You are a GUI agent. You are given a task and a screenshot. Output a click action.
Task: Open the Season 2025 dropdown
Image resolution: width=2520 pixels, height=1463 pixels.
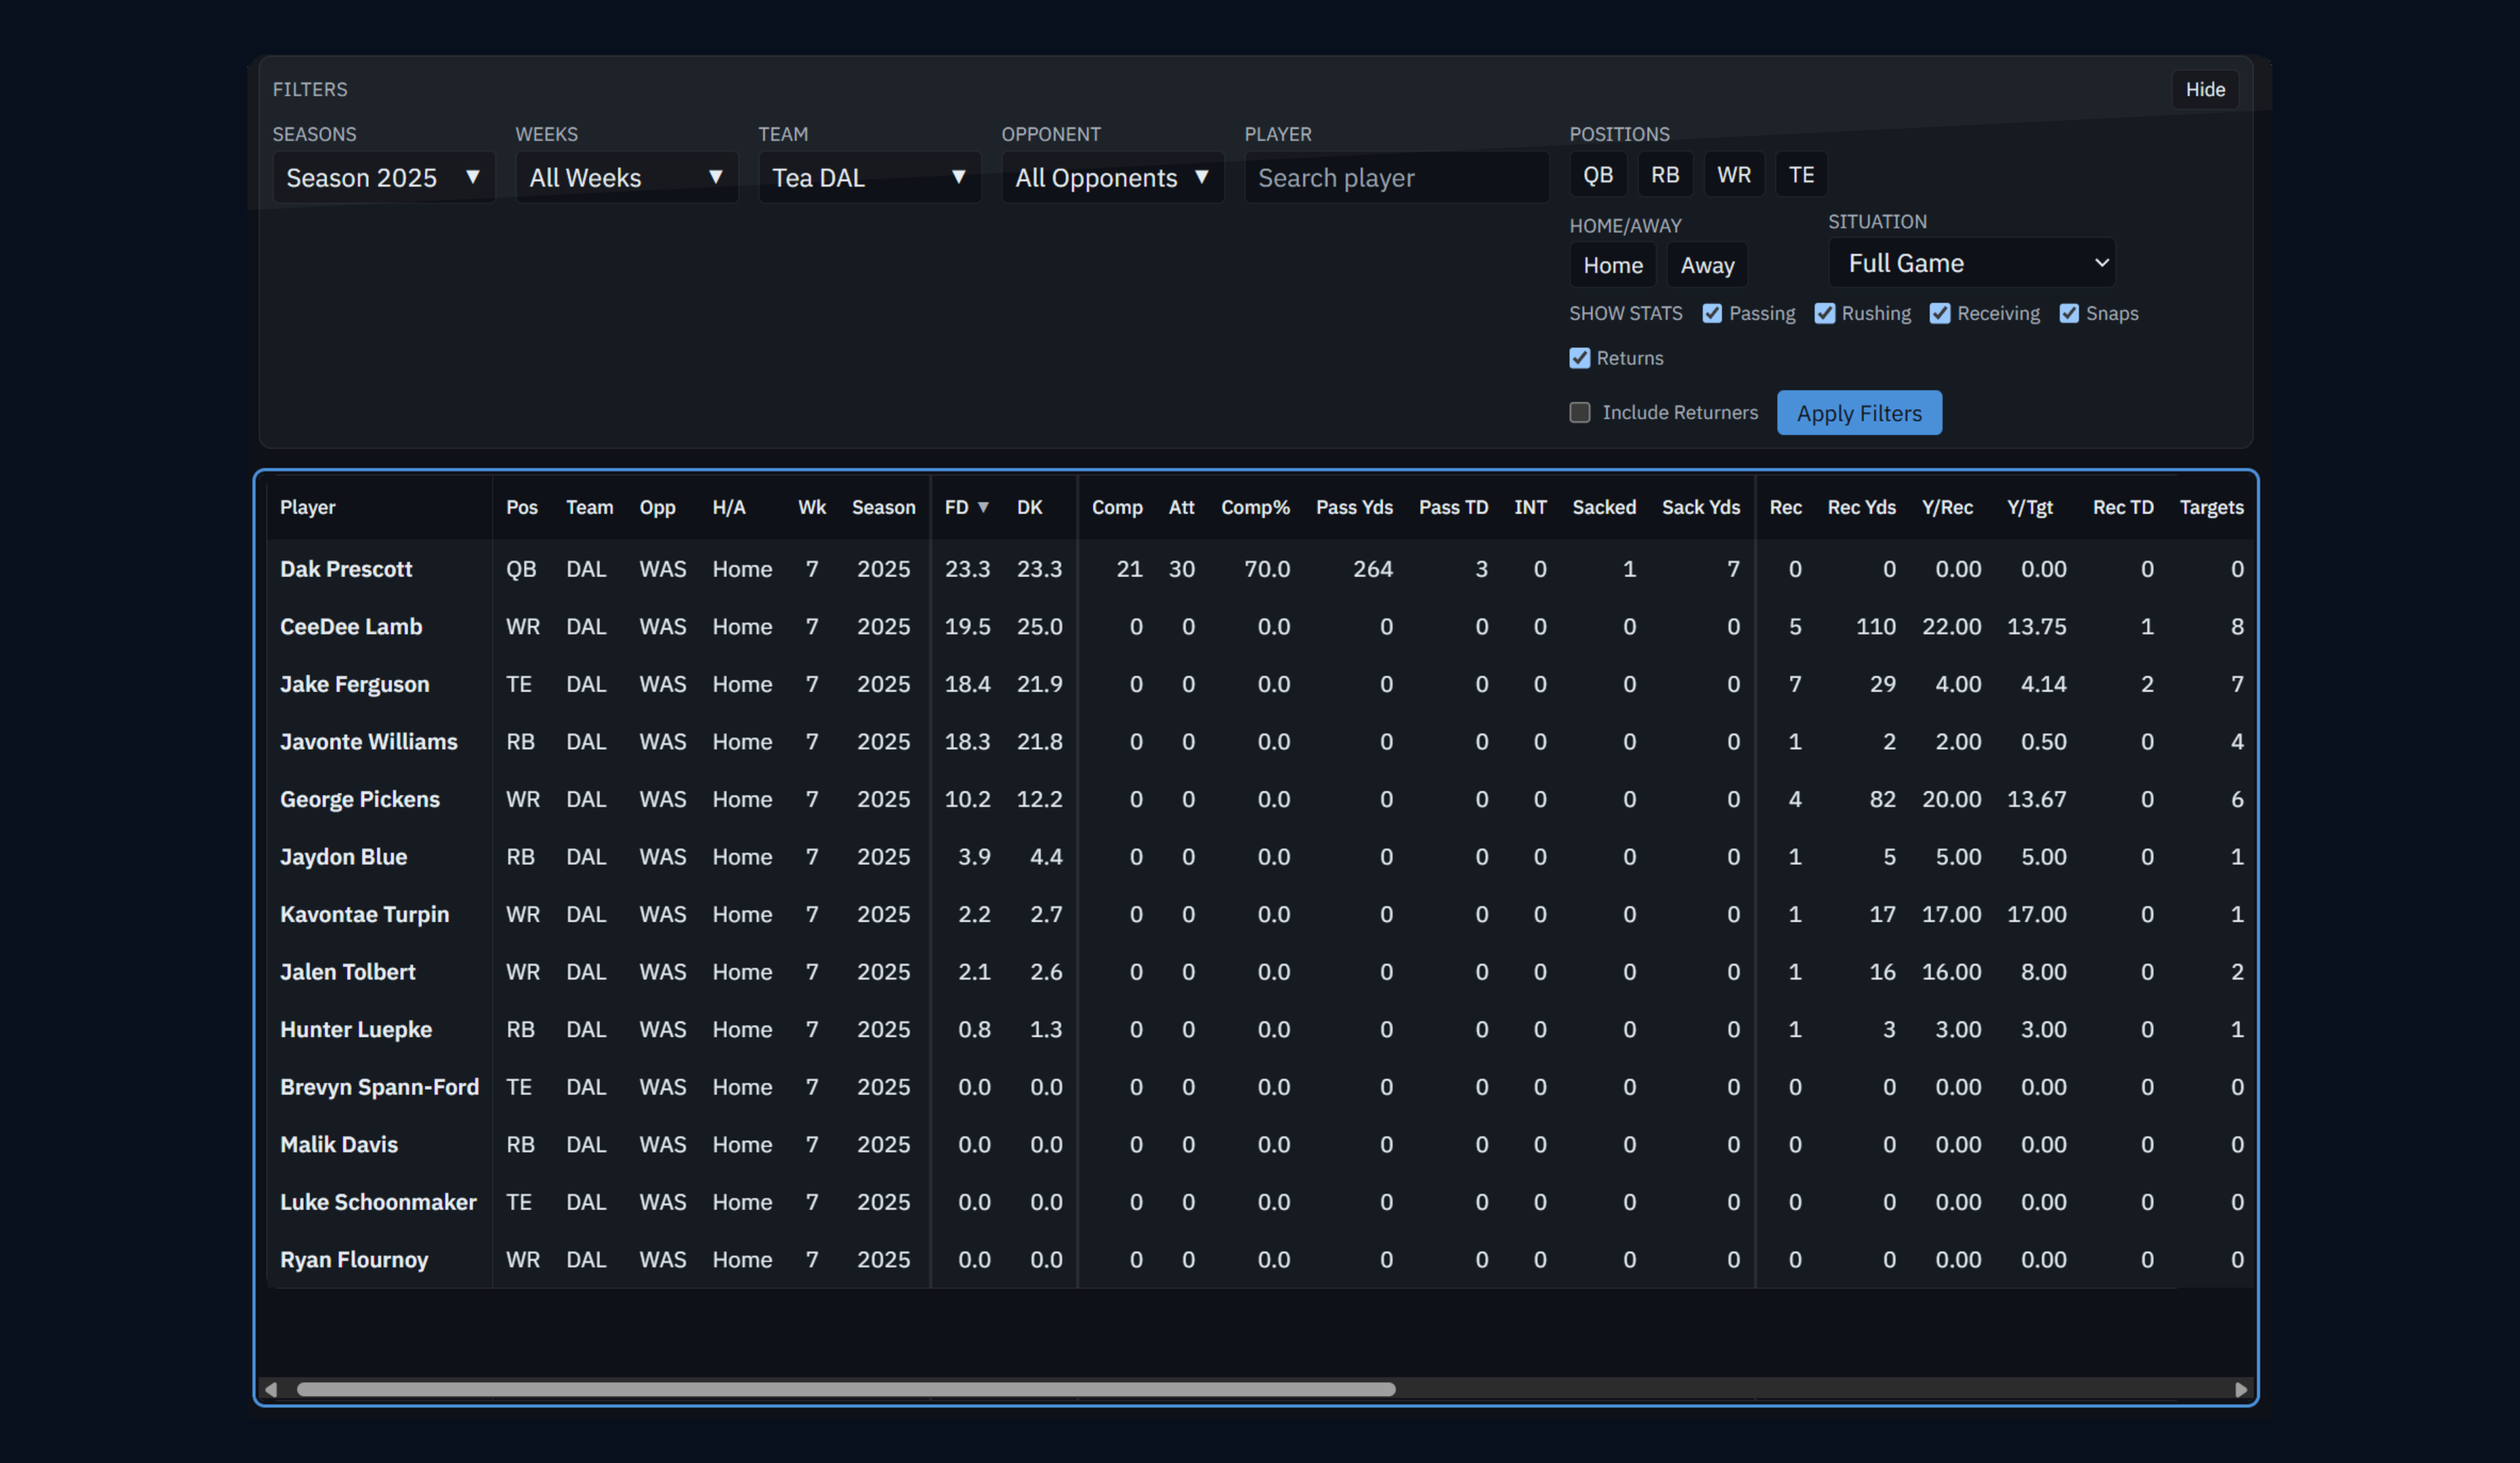coord(384,178)
